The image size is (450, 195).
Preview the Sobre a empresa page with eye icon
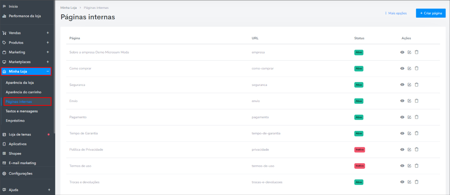pos(402,52)
